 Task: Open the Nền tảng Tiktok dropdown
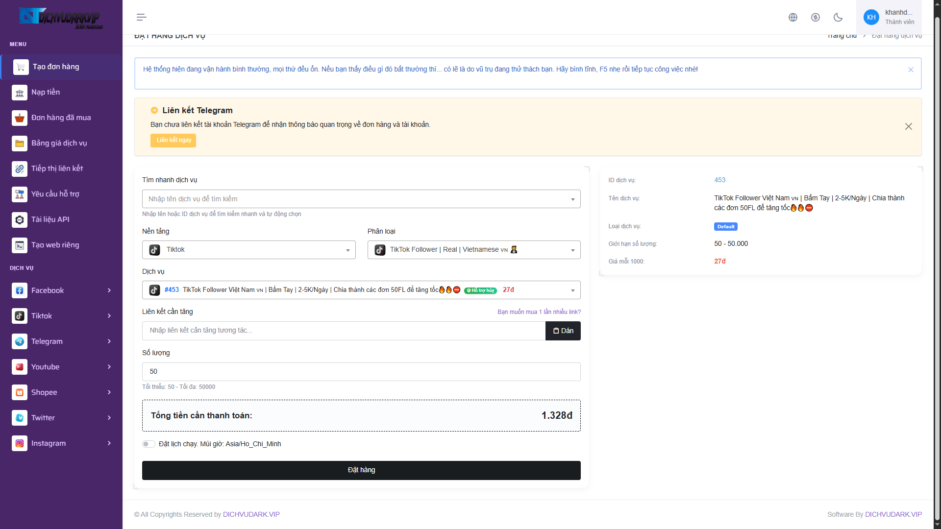tap(248, 250)
